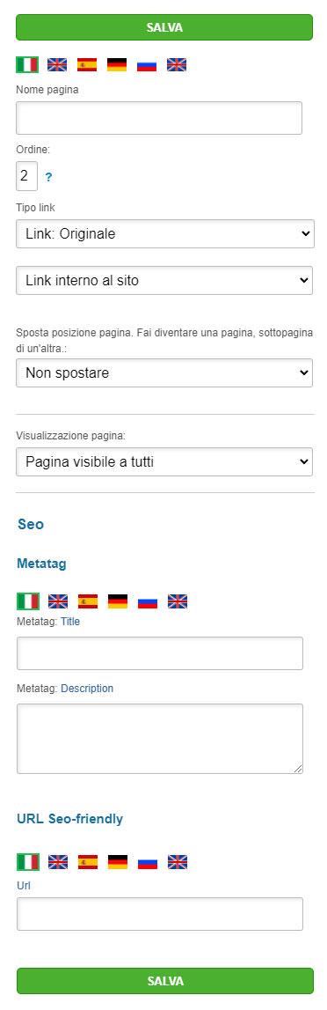Screen dimensions: 327x1010
Task: Open the Link: Originale dropdown
Action: (x=165, y=234)
